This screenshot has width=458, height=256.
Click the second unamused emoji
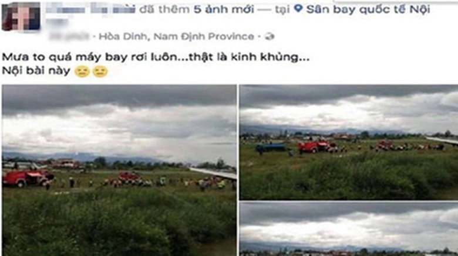[x=100, y=71]
